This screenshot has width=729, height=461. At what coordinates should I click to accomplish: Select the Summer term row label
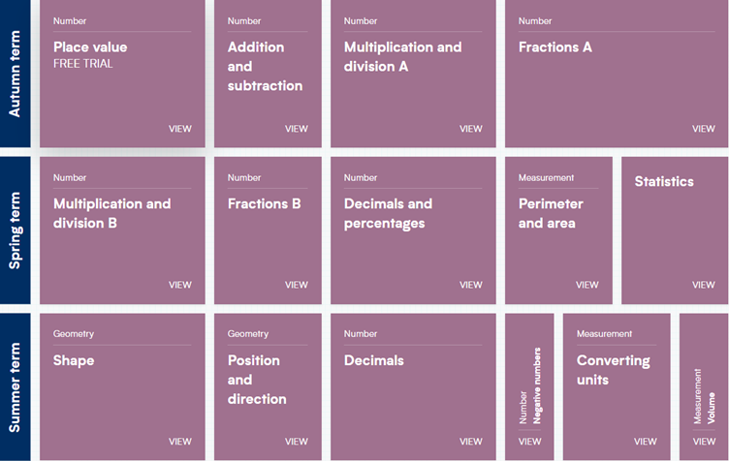point(15,386)
